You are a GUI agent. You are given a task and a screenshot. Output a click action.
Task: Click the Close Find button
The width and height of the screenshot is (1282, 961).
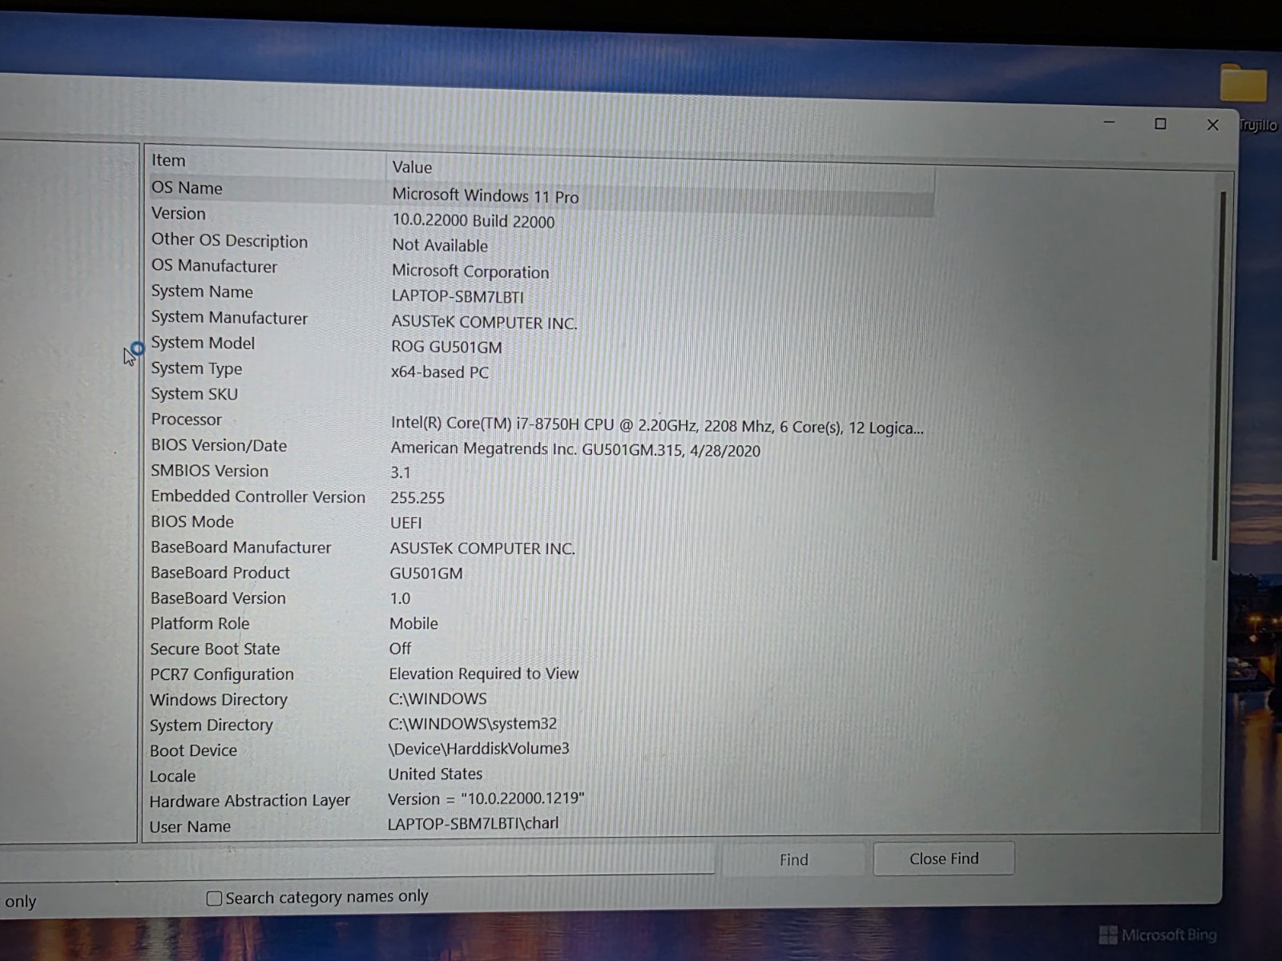click(944, 858)
